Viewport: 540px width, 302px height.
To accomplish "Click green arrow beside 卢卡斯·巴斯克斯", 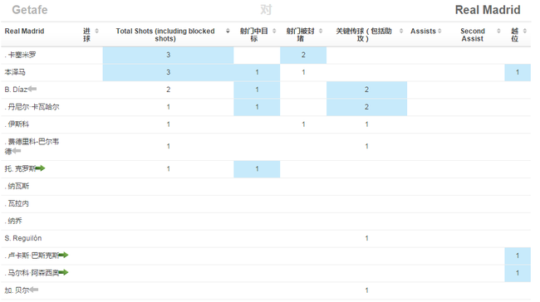I will [x=63, y=255].
